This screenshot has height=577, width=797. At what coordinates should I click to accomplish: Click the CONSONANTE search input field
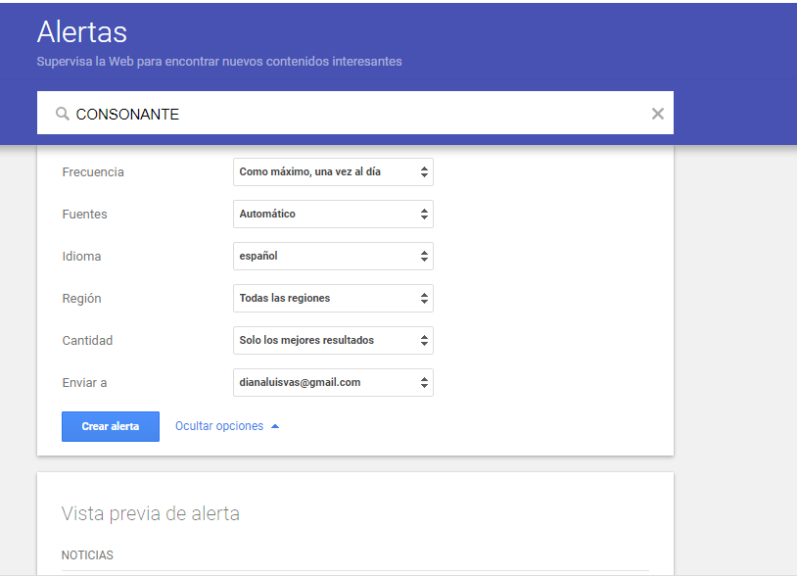pyautogui.click(x=352, y=114)
